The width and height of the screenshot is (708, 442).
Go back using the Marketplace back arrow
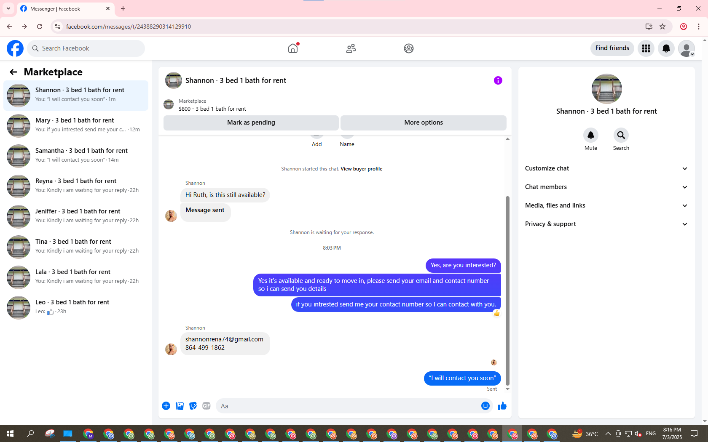tap(13, 72)
